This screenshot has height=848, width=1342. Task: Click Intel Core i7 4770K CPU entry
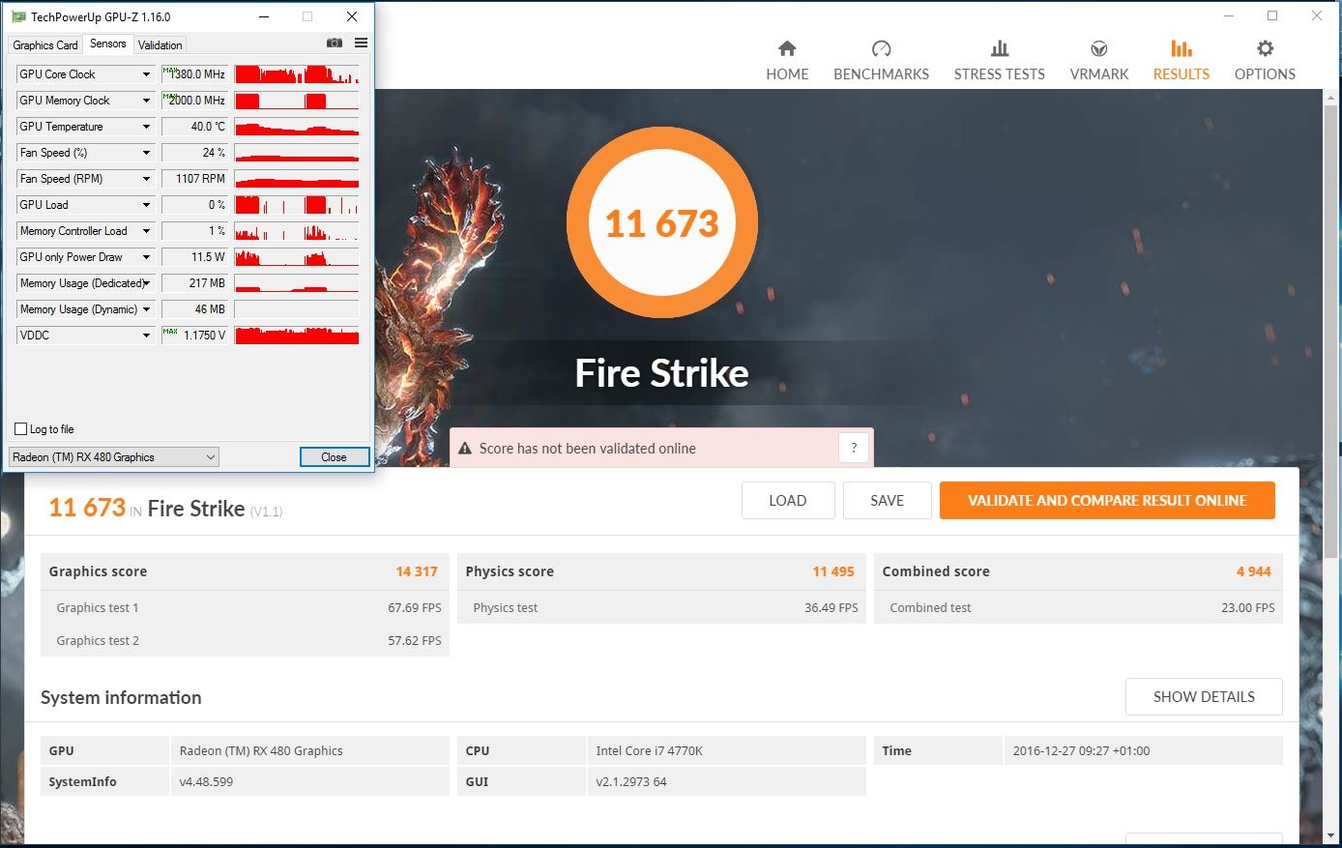tap(650, 751)
